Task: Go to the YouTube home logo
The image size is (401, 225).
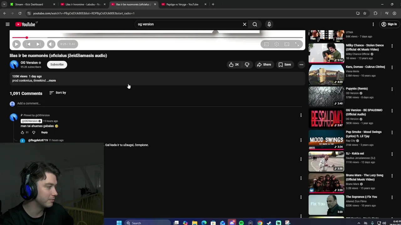Action: pyautogui.click(x=25, y=24)
